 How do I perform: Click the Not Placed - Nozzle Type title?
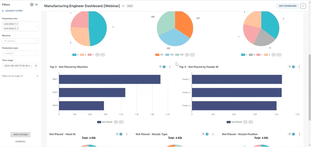coord(151,134)
